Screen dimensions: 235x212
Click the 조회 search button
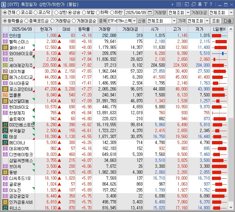point(216,21)
